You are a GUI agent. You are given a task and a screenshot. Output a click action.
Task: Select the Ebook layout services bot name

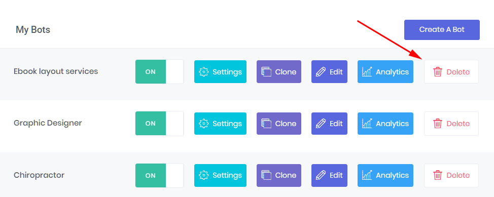point(56,71)
